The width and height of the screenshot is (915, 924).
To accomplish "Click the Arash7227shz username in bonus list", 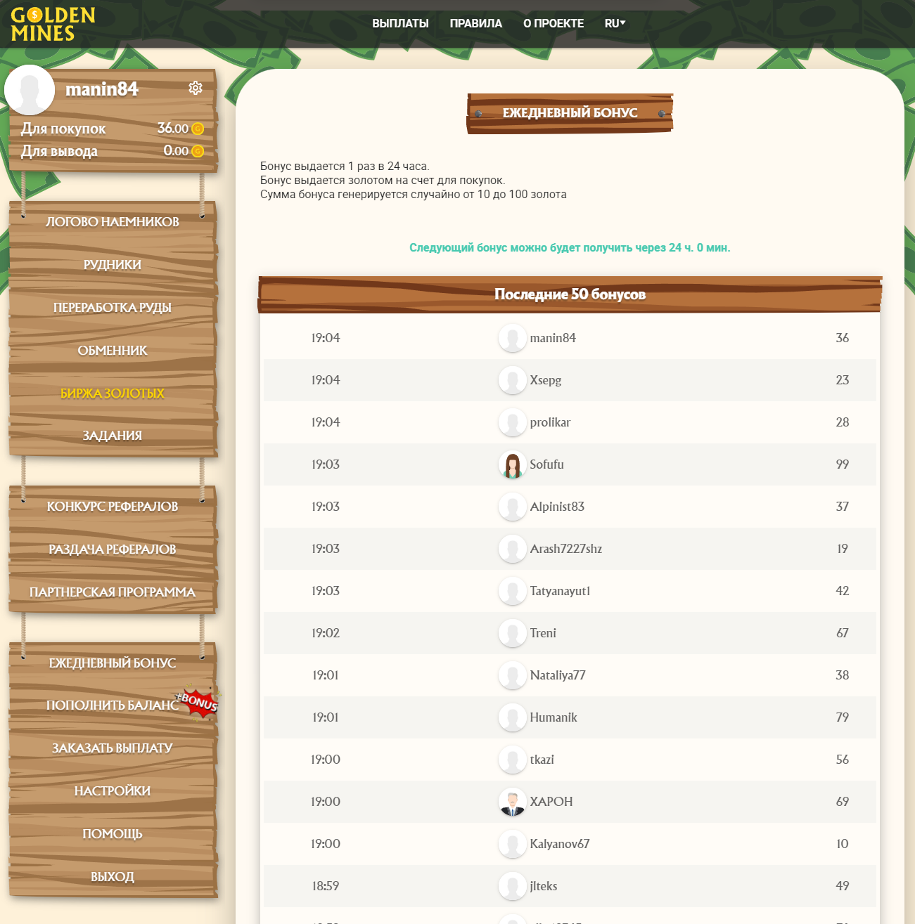I will (x=566, y=549).
